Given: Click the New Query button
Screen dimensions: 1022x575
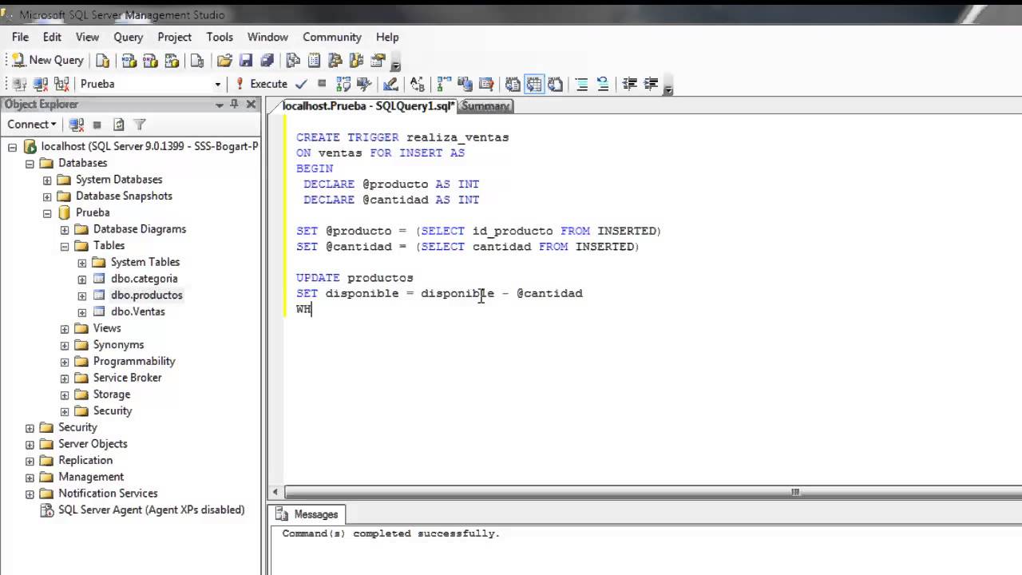Looking at the screenshot, I should point(48,60).
